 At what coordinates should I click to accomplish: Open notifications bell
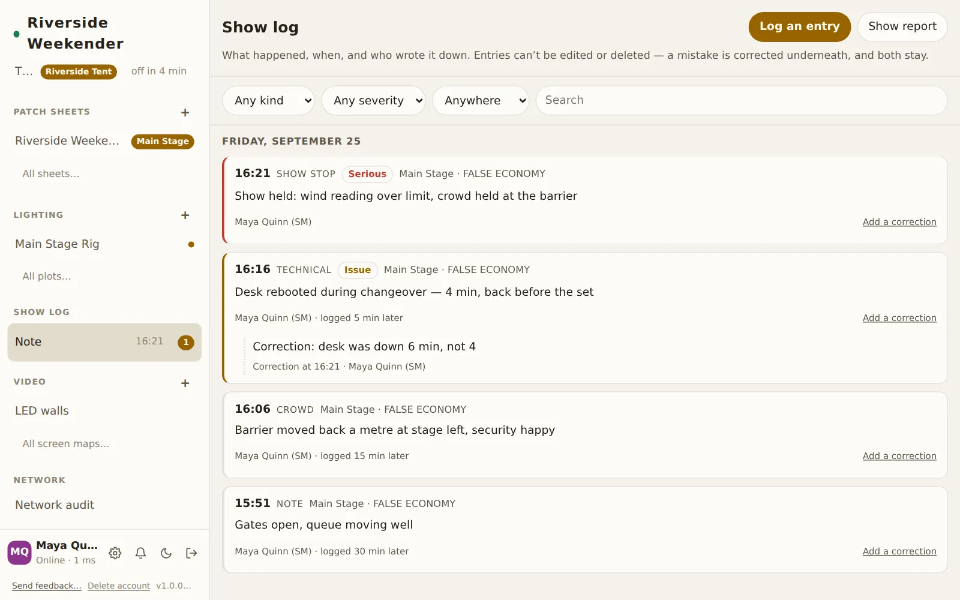140,553
